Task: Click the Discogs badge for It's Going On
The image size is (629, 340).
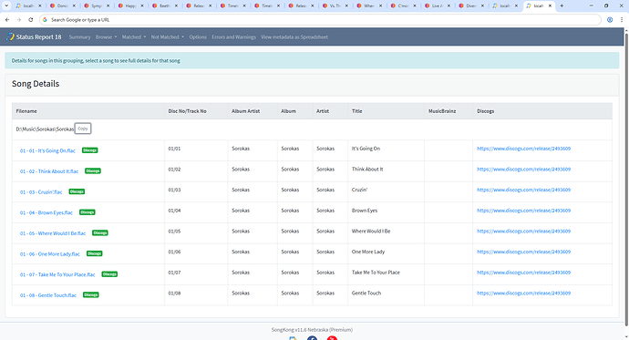Action: click(90, 150)
